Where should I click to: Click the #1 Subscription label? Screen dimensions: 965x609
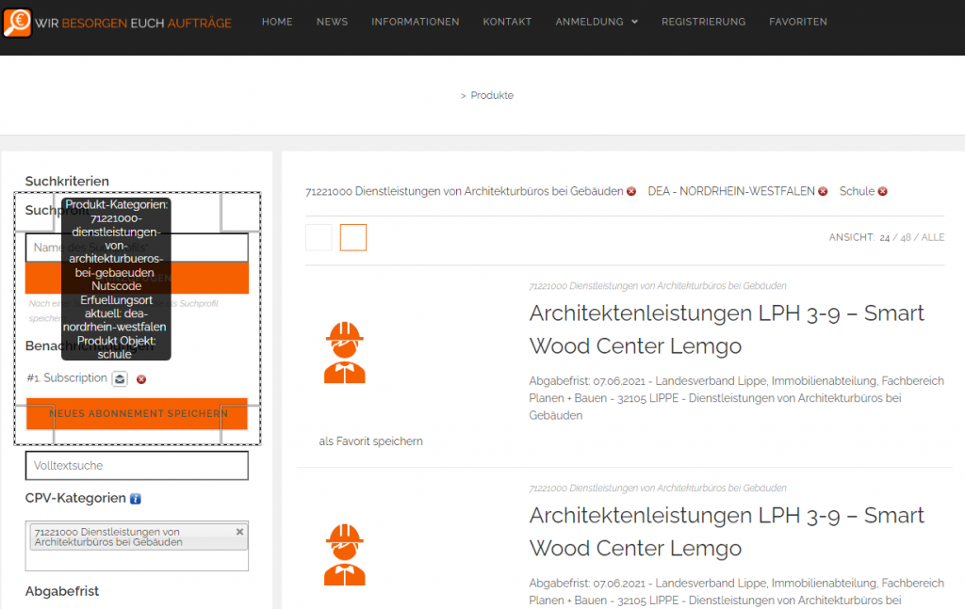(x=67, y=378)
